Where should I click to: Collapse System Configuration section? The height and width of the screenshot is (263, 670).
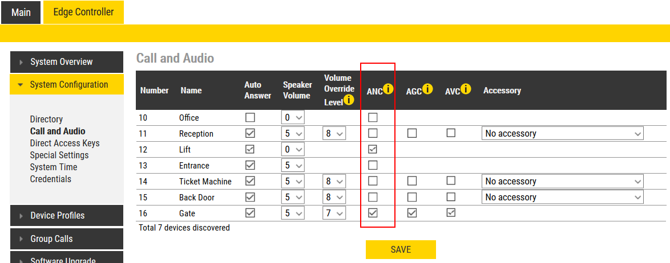66,85
